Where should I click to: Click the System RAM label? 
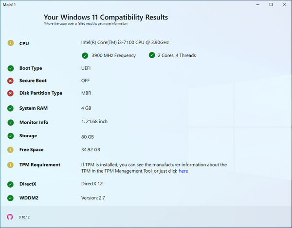pyautogui.click(x=34, y=108)
